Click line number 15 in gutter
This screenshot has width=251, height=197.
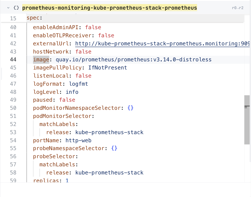pos(13,19)
